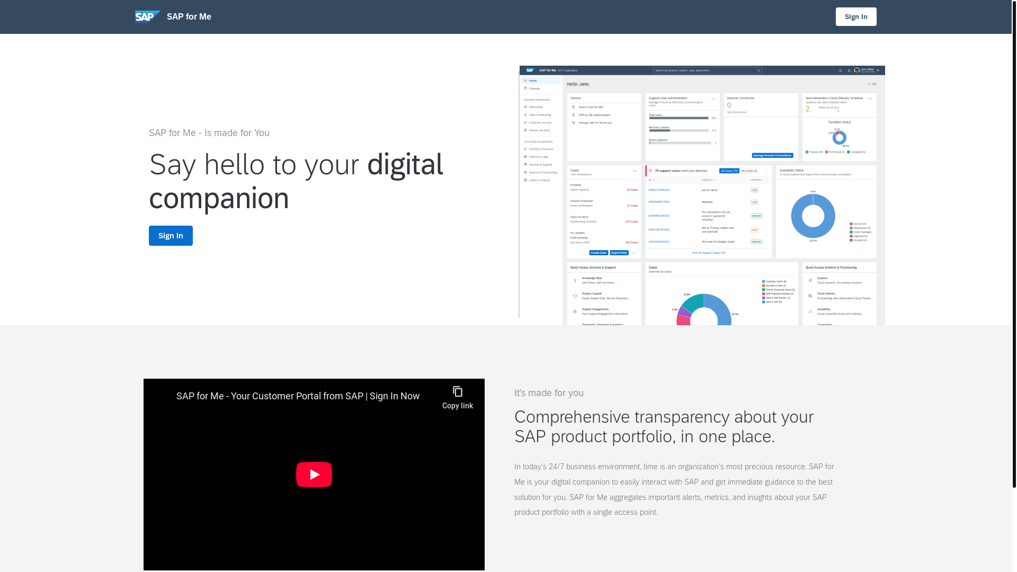
Task: Click the heading Say hello to your digital companion
Action: 296,181
